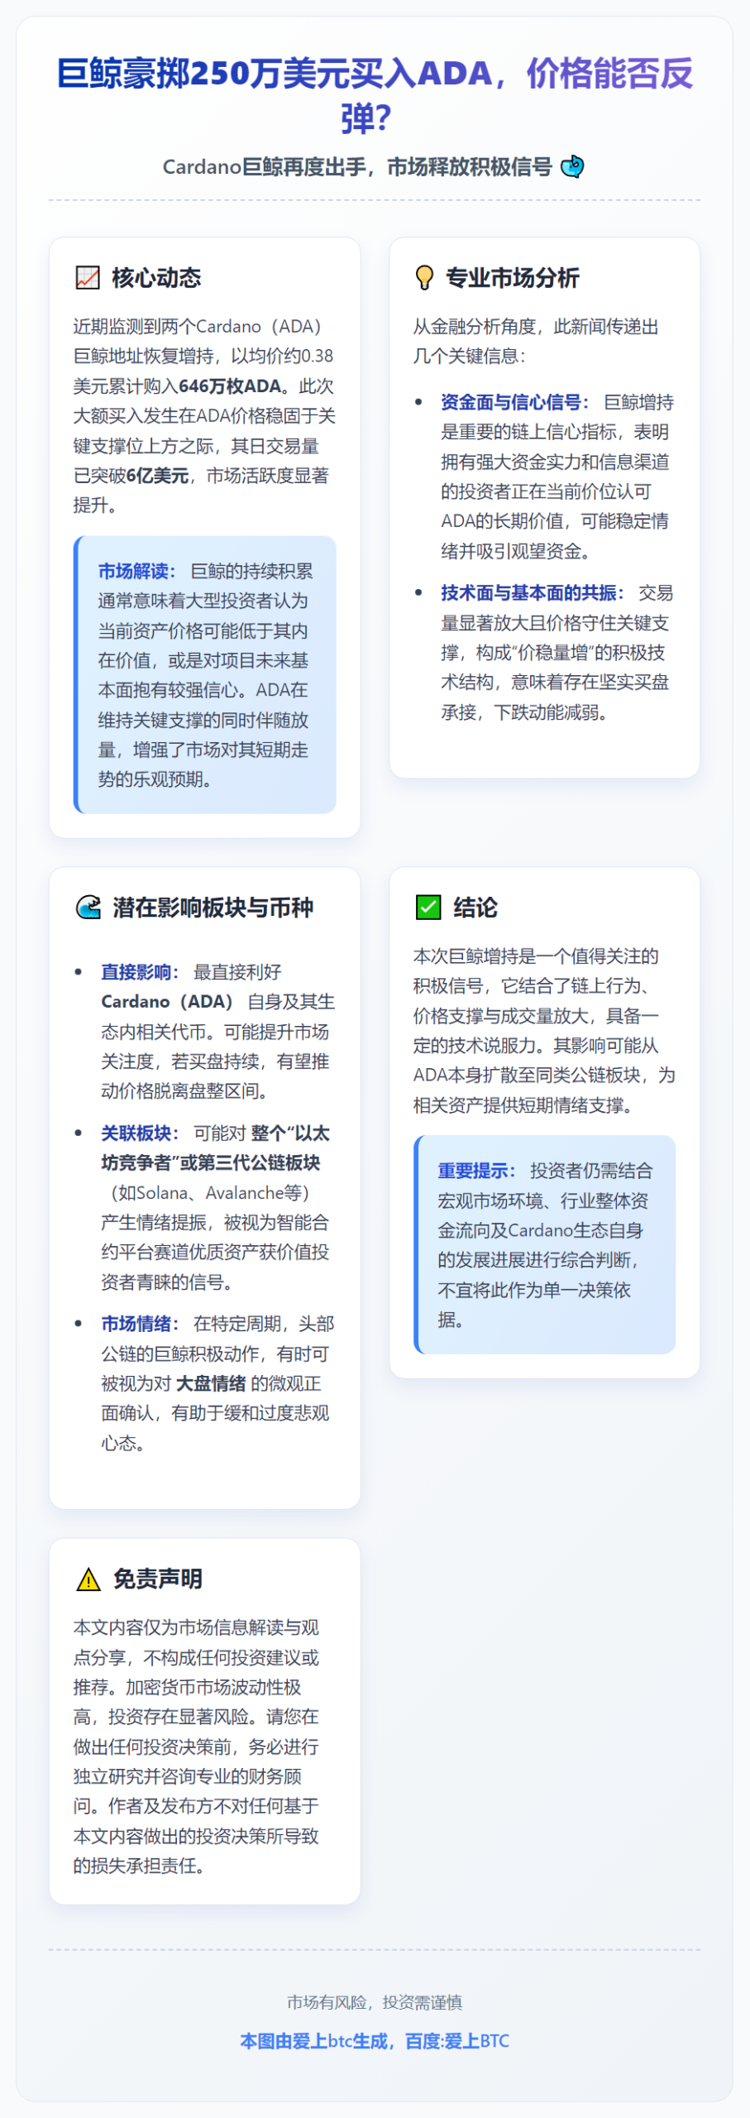Click the 市场解读 highlighted callout box
Image resolution: width=750 pixels, height=2118 pixels.
(x=205, y=674)
